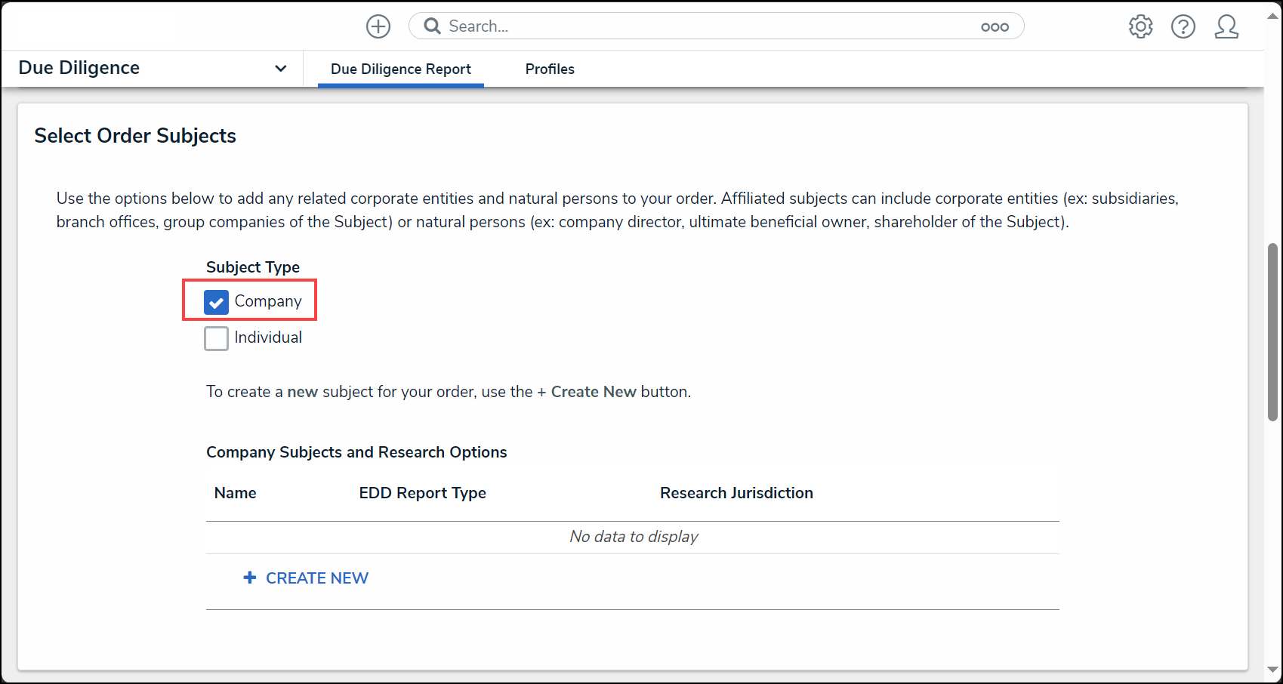Uncheck the Company subject type checkbox

pos(216,302)
